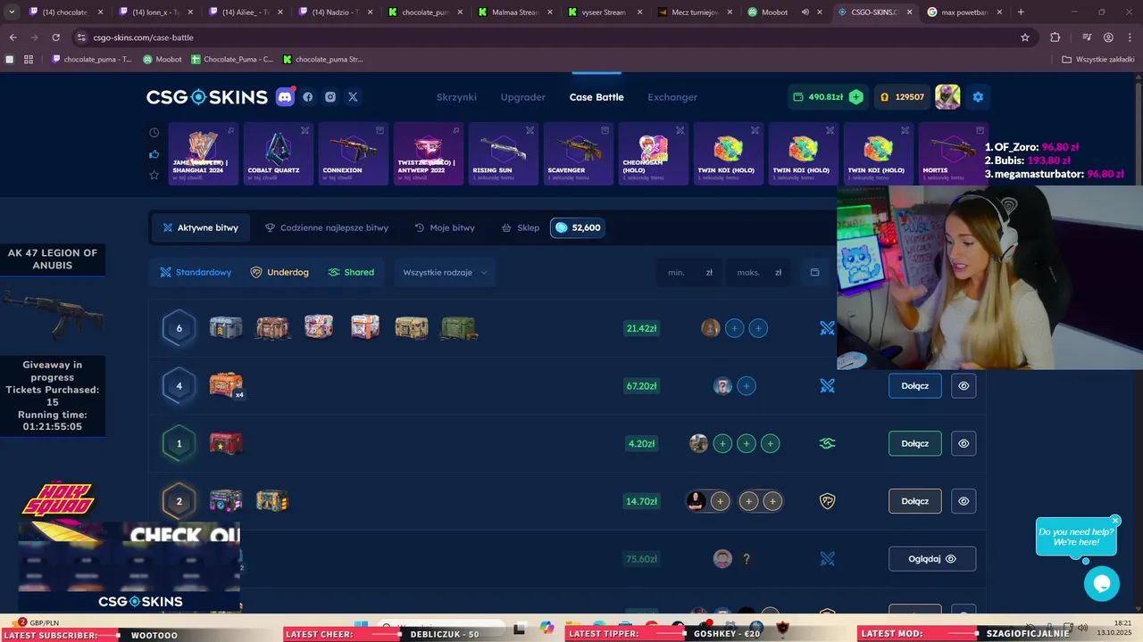Click the green add funds plus button

pos(856,97)
